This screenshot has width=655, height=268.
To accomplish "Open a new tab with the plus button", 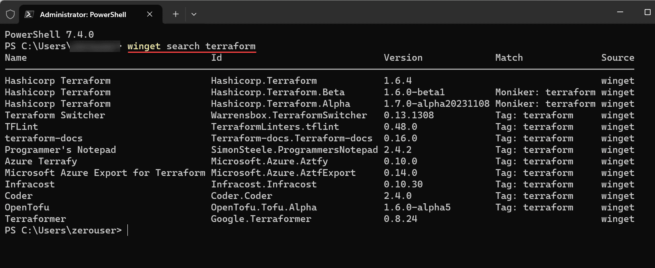I will point(176,14).
